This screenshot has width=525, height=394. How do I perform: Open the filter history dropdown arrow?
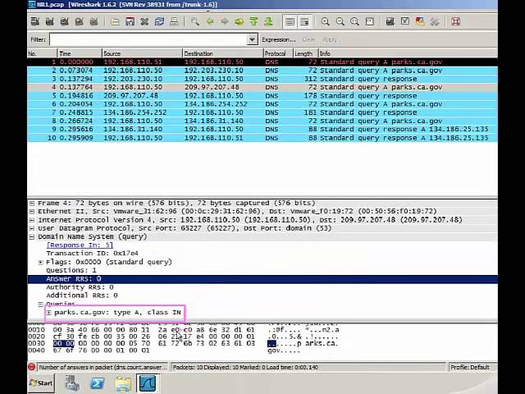pos(252,39)
